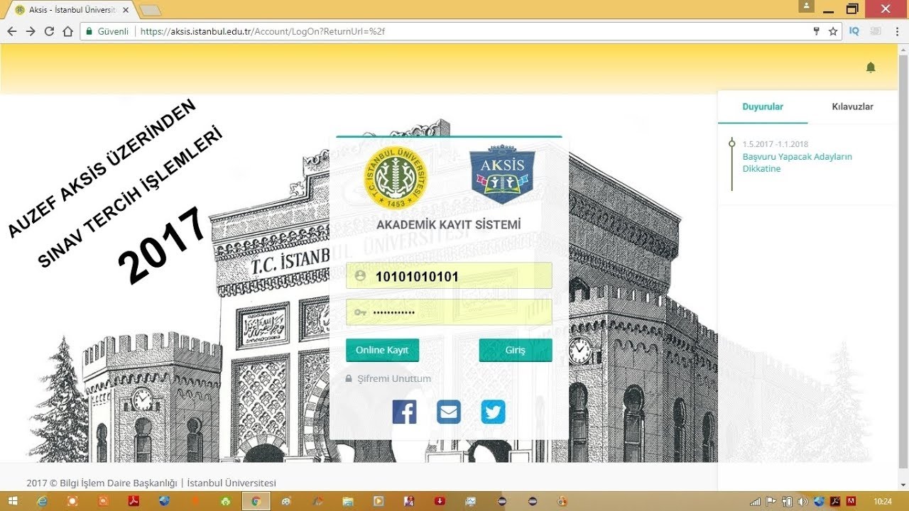Open the email envelope icon
909x511 pixels.
(449, 412)
